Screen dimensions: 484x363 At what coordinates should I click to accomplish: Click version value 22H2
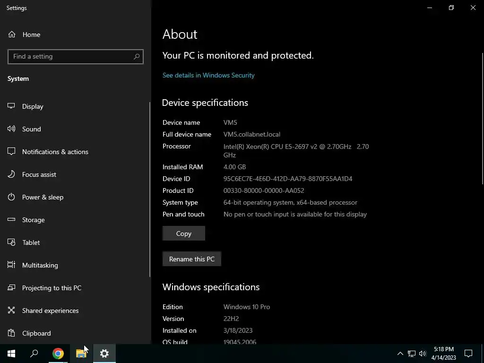(231, 319)
